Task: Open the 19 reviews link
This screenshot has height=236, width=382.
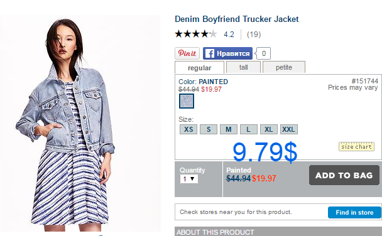Action: [x=254, y=35]
